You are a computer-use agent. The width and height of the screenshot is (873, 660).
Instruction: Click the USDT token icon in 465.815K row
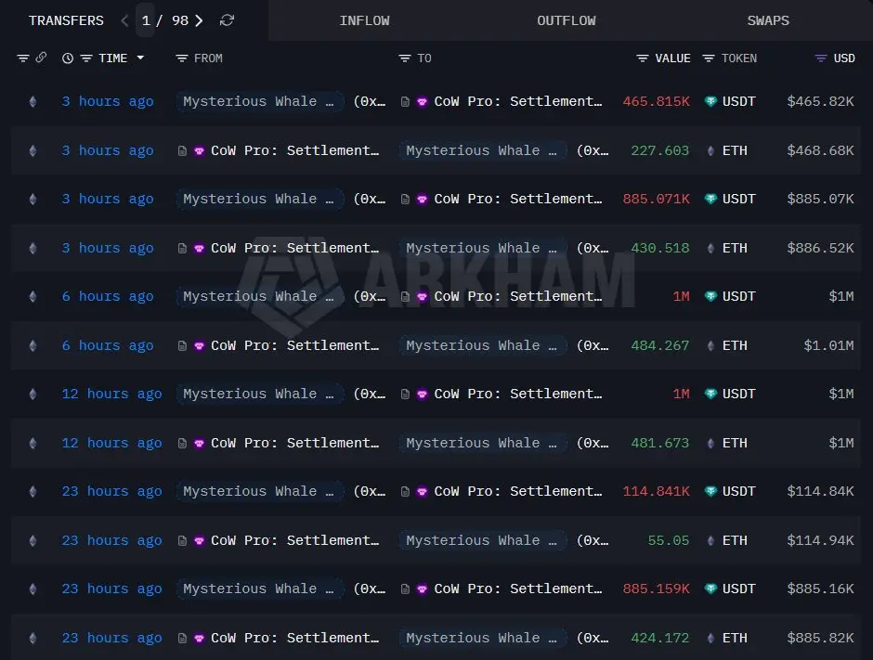point(710,101)
